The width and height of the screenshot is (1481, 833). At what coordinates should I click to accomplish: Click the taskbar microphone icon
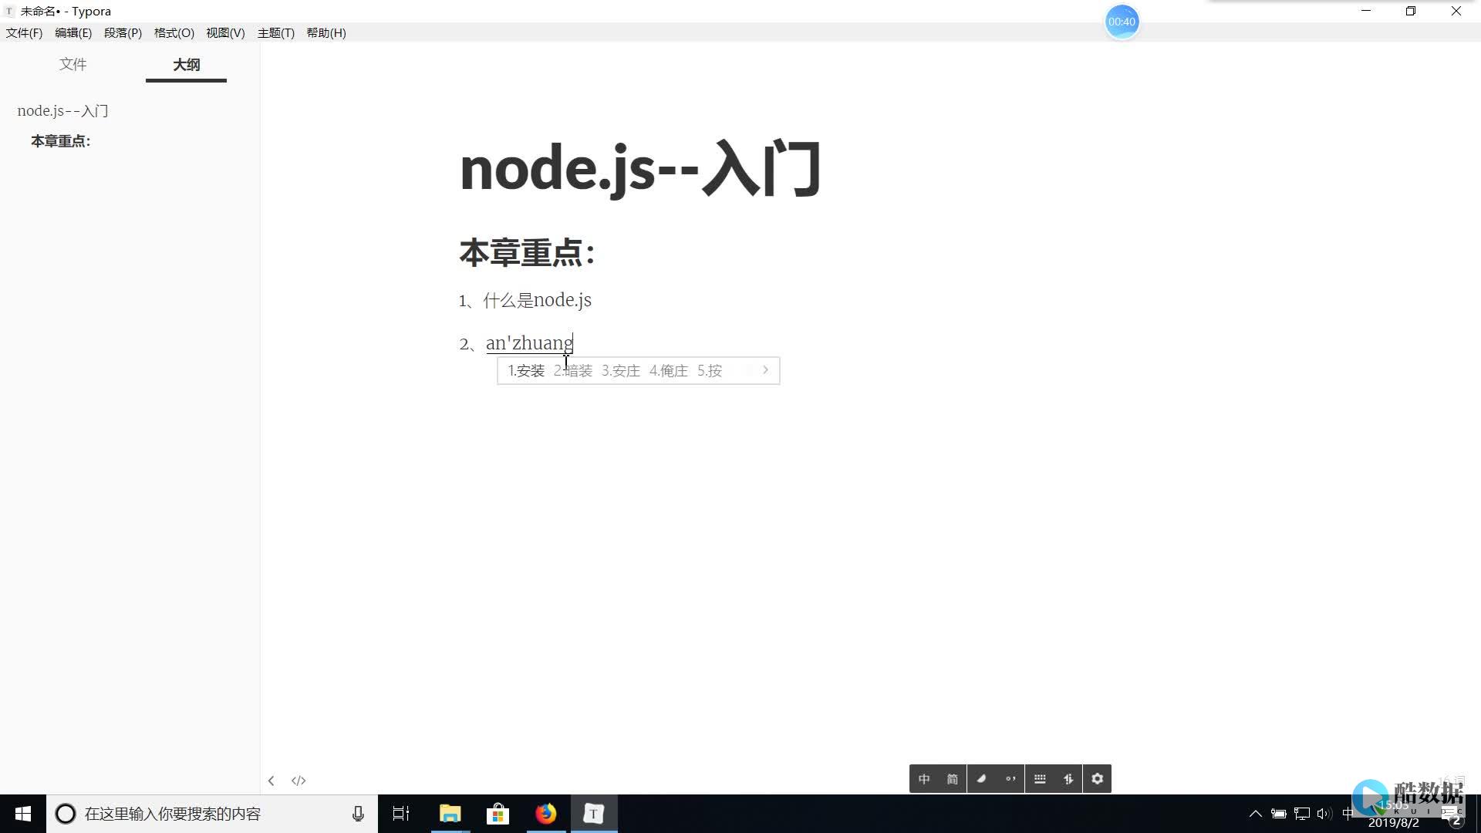[x=358, y=814]
